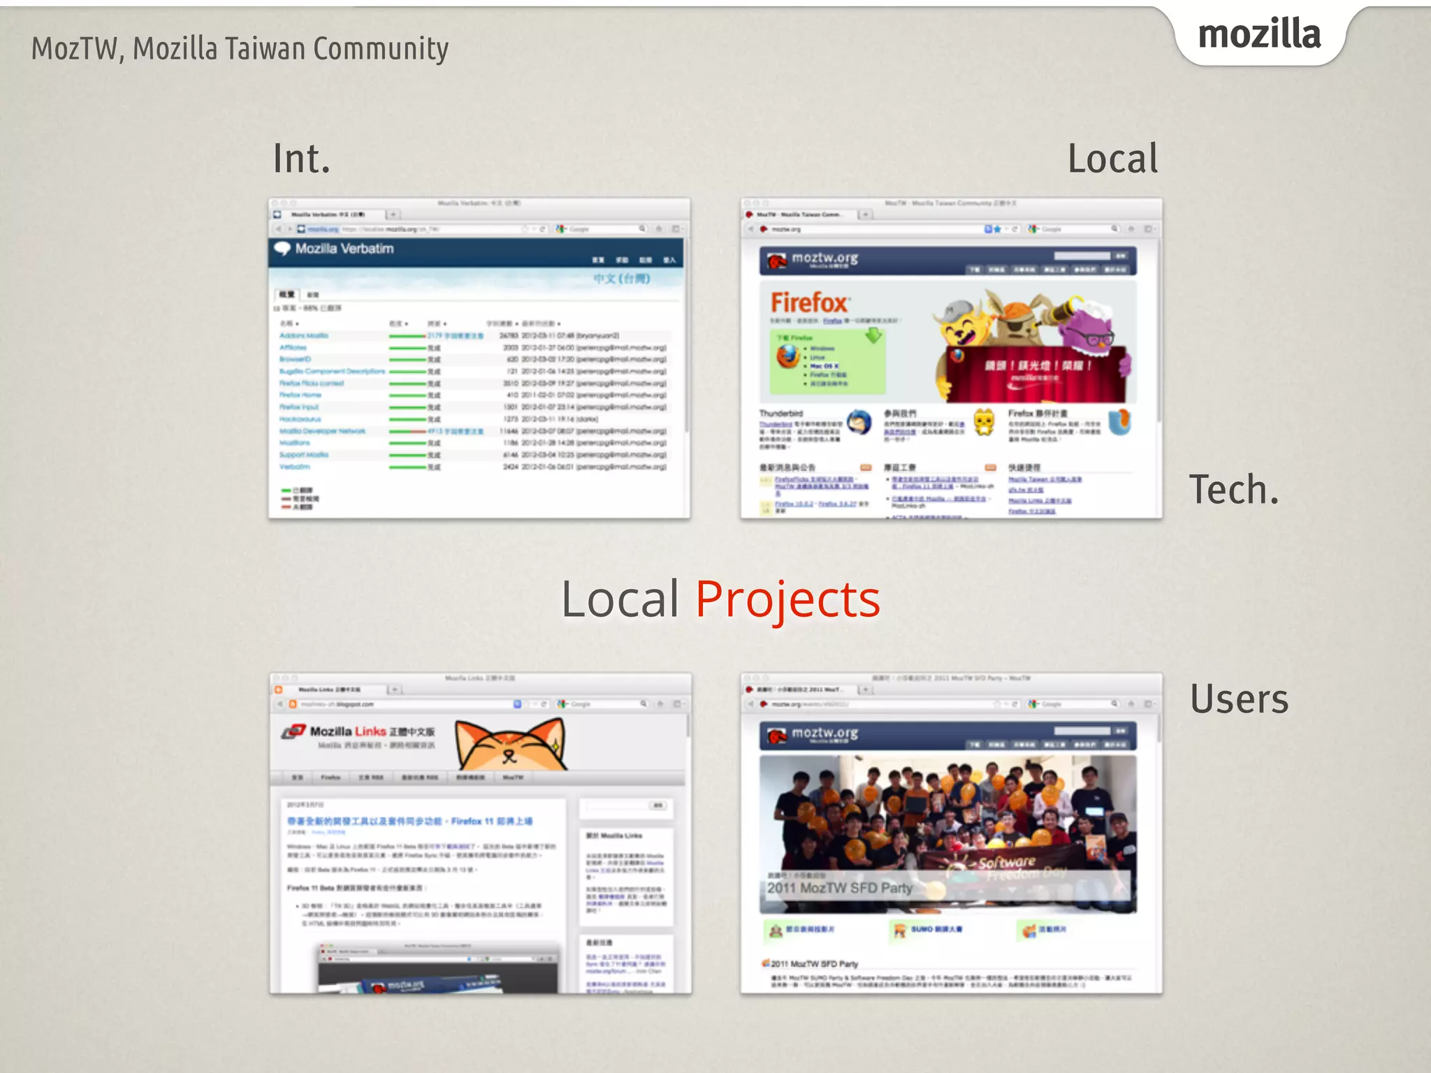
Task: Click the 'Tech.' label
Action: point(1234,489)
